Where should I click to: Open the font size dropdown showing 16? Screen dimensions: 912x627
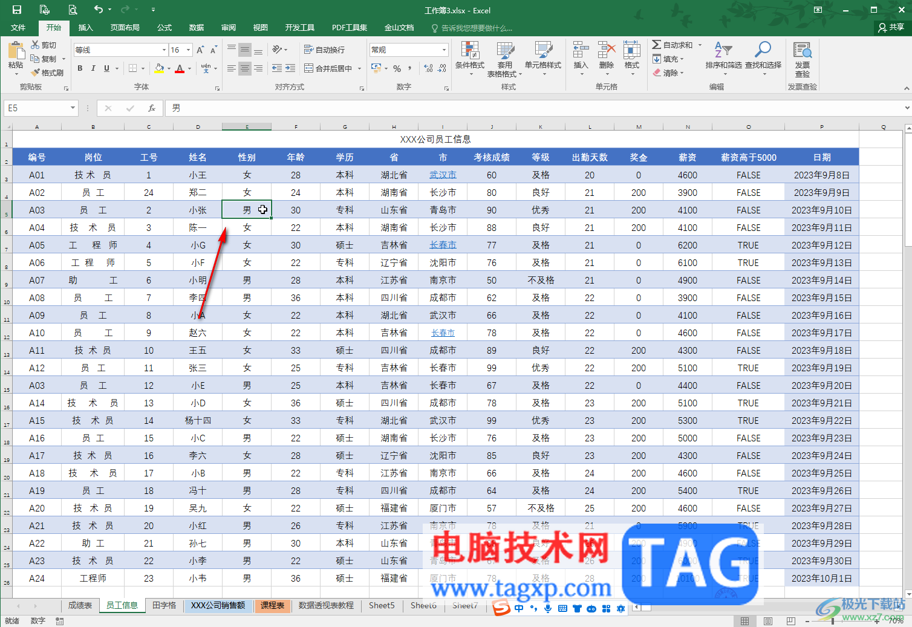[189, 50]
